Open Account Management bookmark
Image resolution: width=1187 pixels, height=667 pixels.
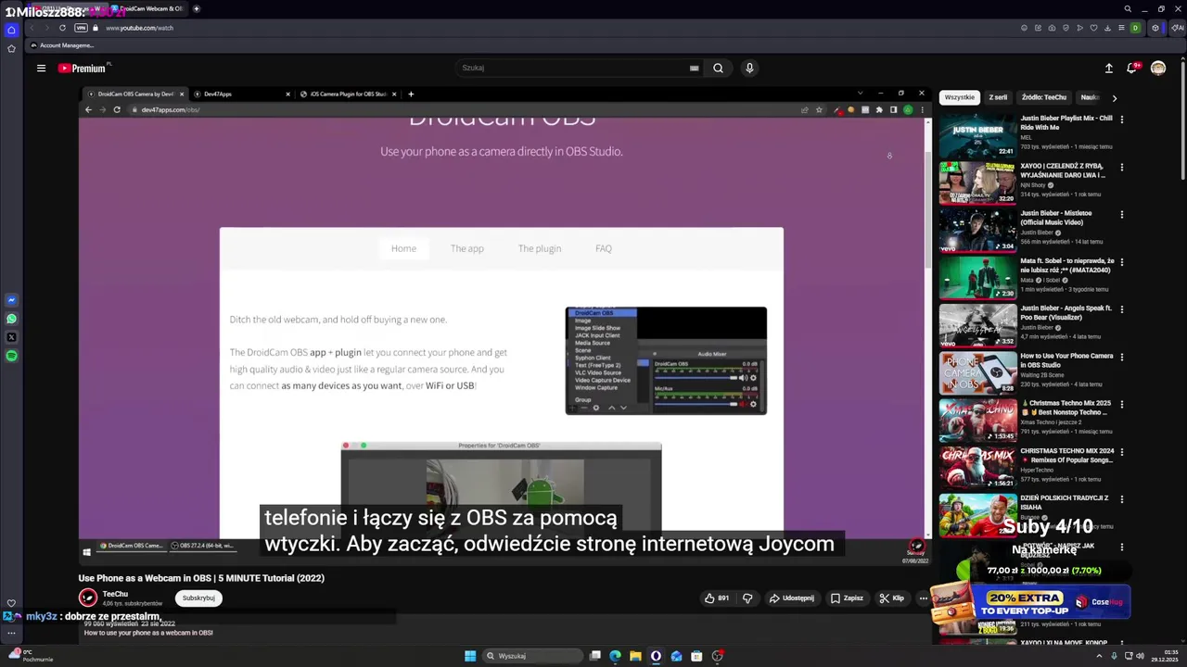click(62, 45)
